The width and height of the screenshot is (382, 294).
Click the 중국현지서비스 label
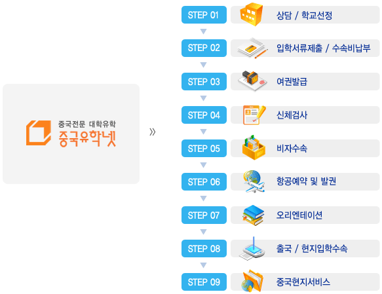coord(303,282)
